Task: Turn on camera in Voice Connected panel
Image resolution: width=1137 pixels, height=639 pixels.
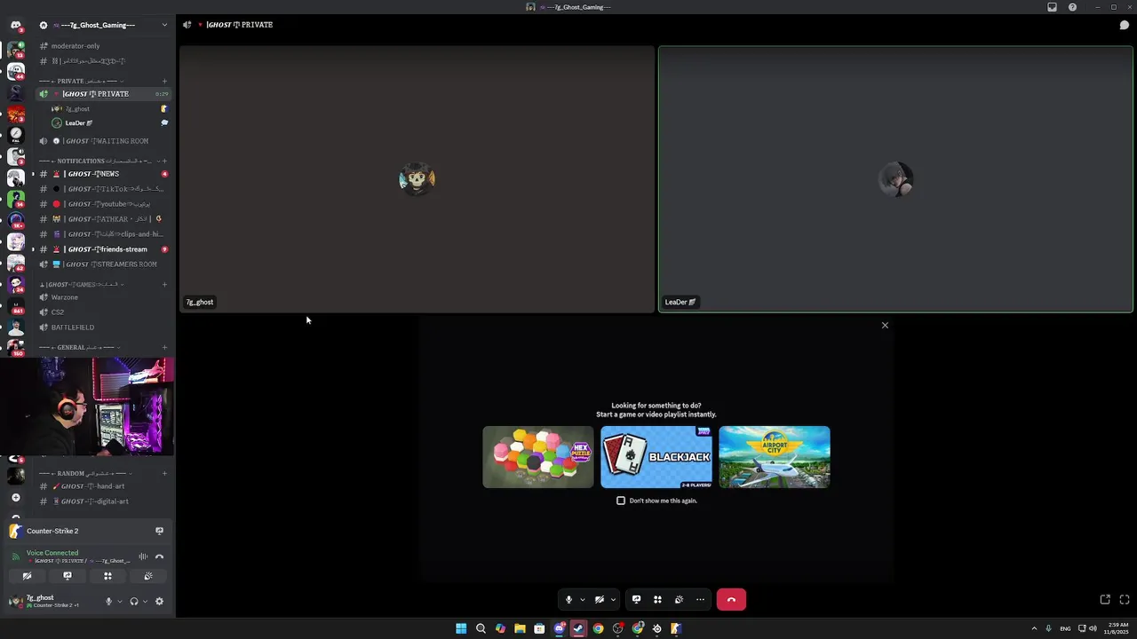Action: 27,576
